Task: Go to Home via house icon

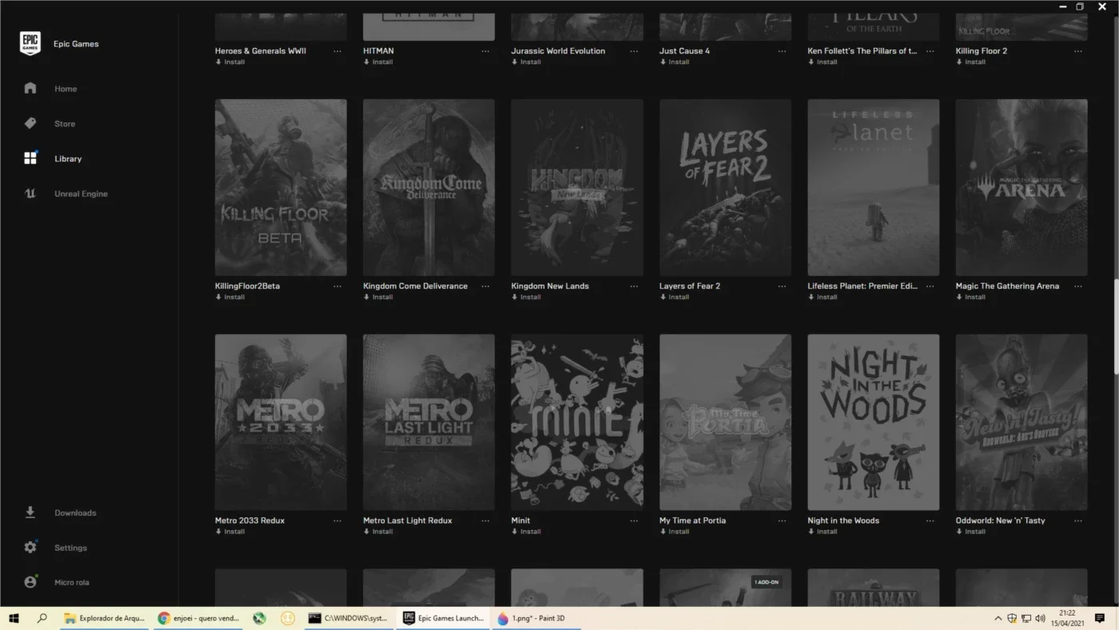Action: tap(30, 89)
